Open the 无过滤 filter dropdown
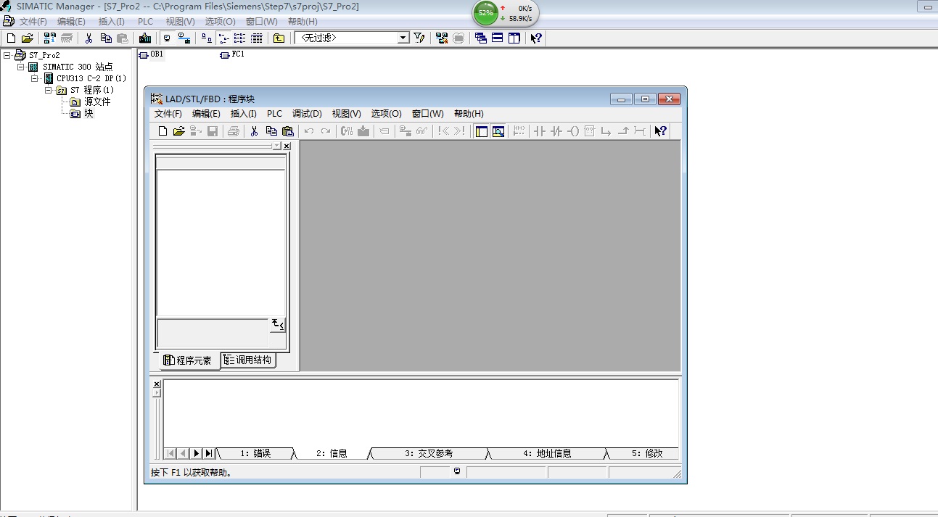 403,38
